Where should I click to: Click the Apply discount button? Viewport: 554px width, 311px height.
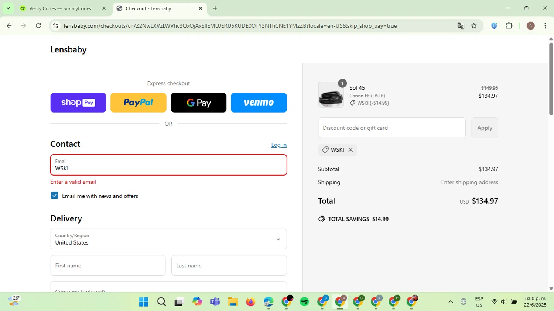(485, 128)
